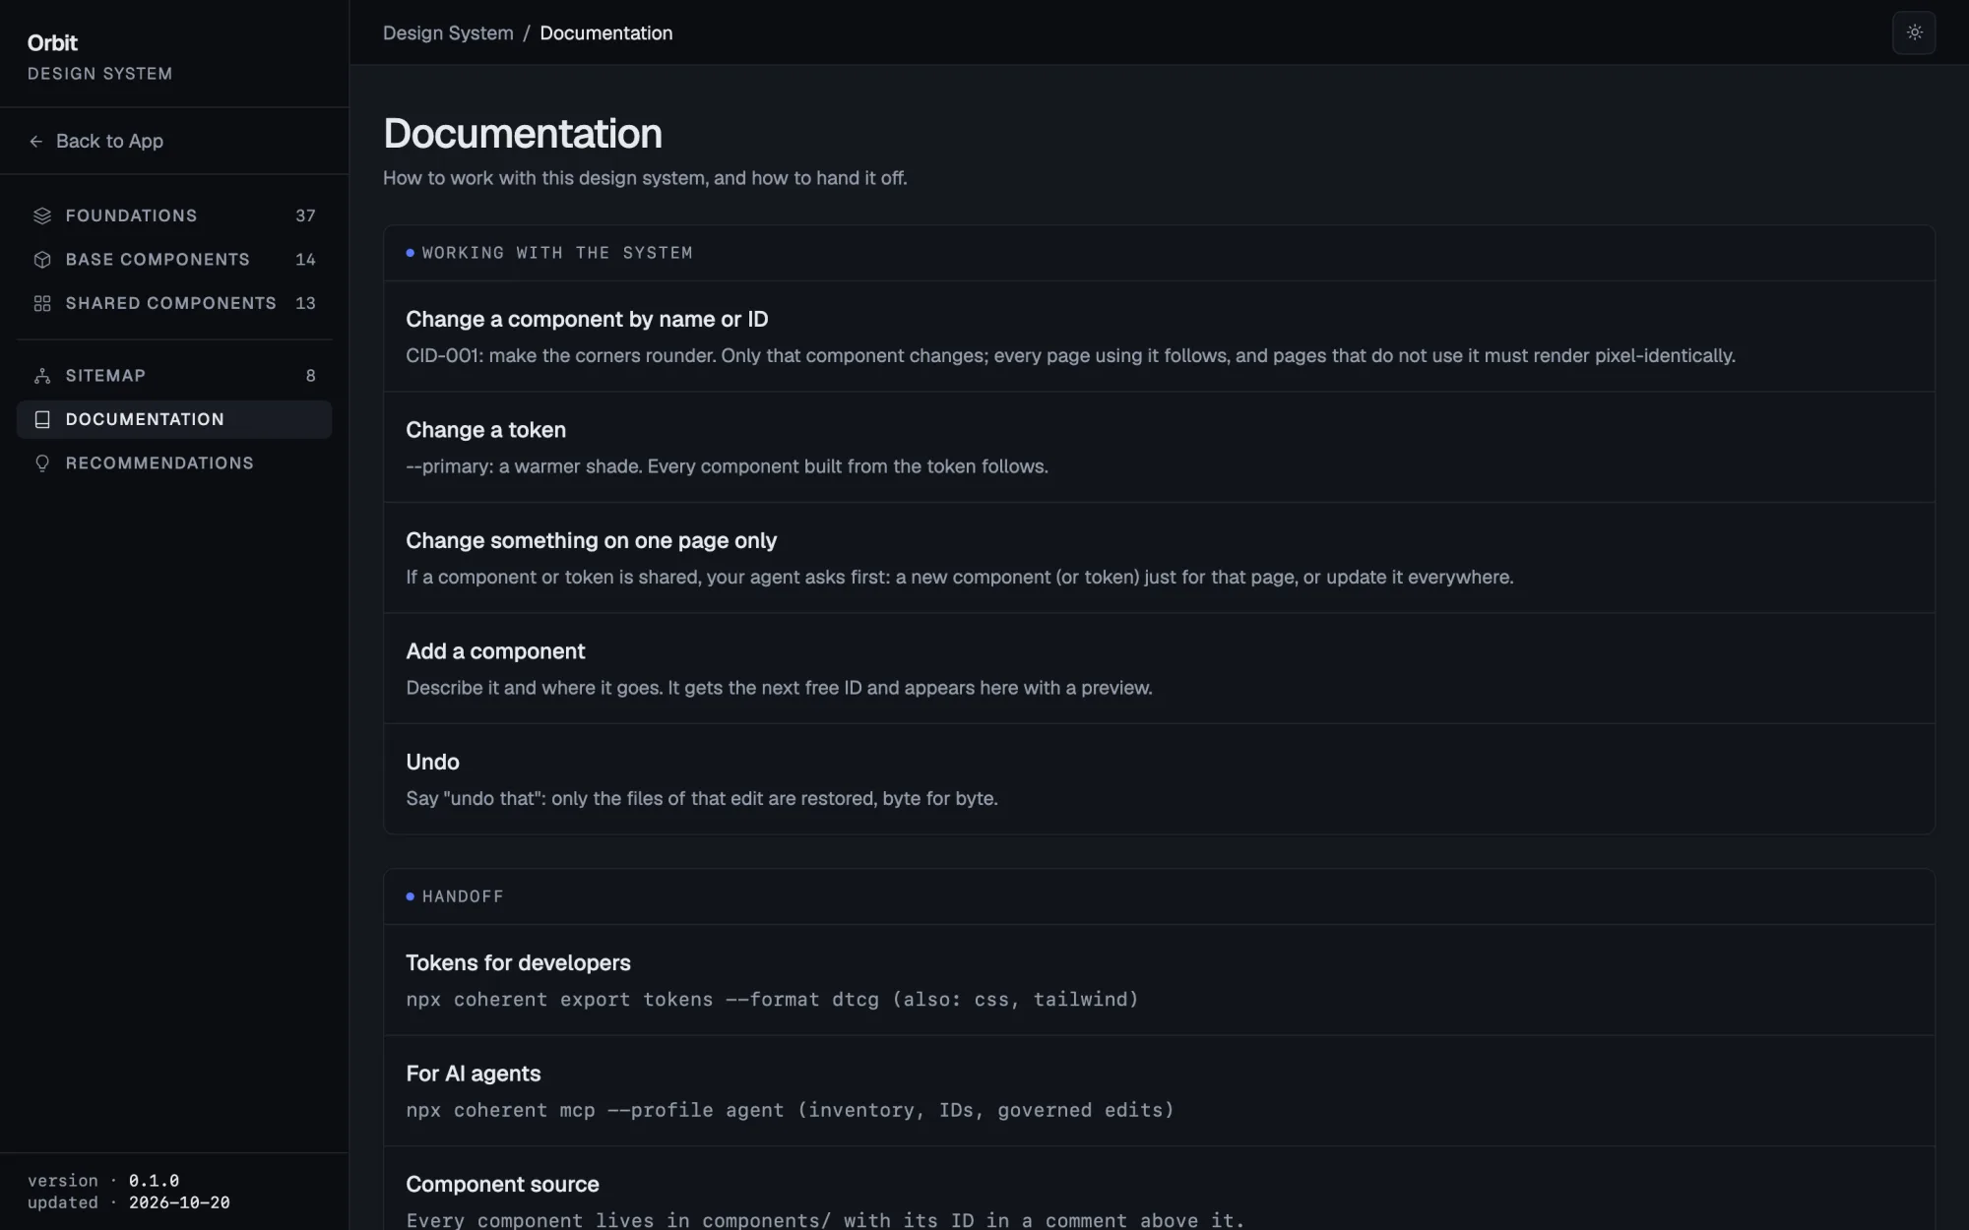
Task: Click the Documentation page heading
Action: click(523, 134)
